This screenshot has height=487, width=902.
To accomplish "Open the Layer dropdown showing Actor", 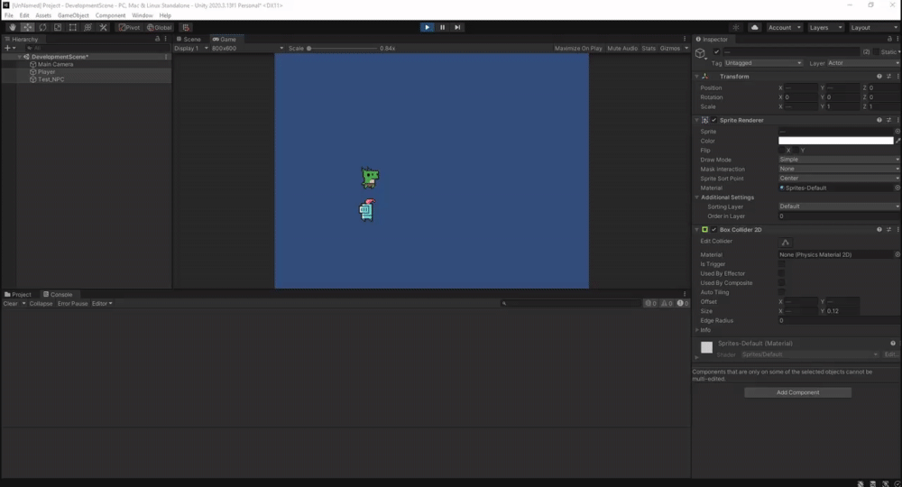I will click(863, 62).
